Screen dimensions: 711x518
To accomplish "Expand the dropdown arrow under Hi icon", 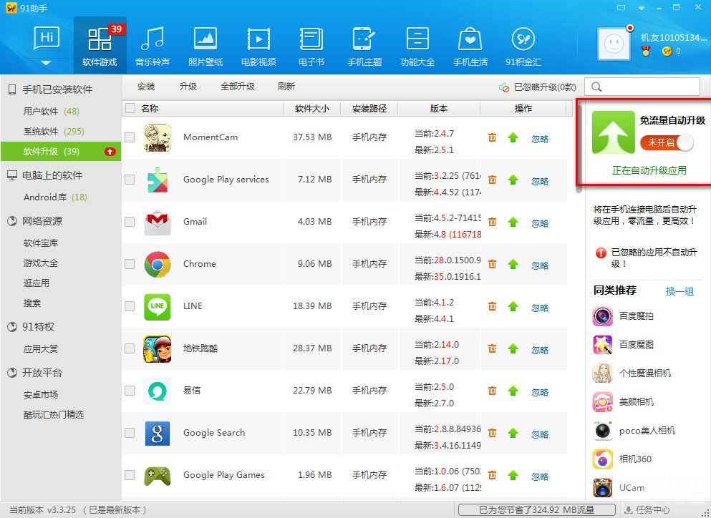I will [47, 63].
